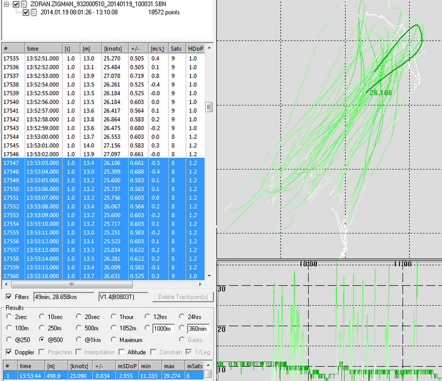The height and width of the screenshot is (381, 442).
Task: Select the 24hrs results option
Action: tap(182, 317)
